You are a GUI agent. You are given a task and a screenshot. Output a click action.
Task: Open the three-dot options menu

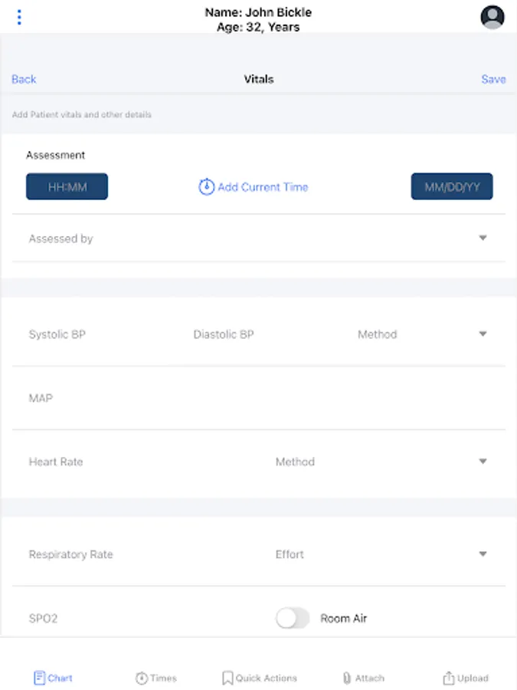[x=19, y=17]
